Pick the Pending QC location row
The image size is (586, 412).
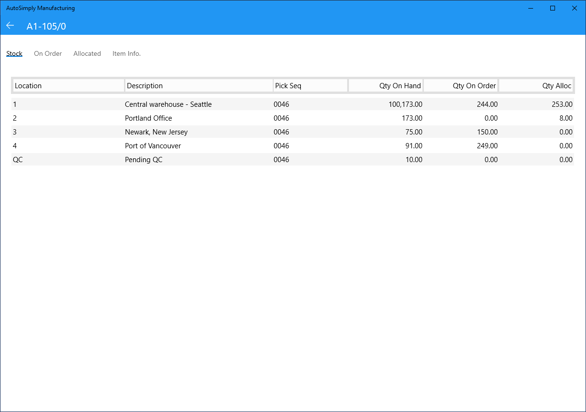point(293,159)
